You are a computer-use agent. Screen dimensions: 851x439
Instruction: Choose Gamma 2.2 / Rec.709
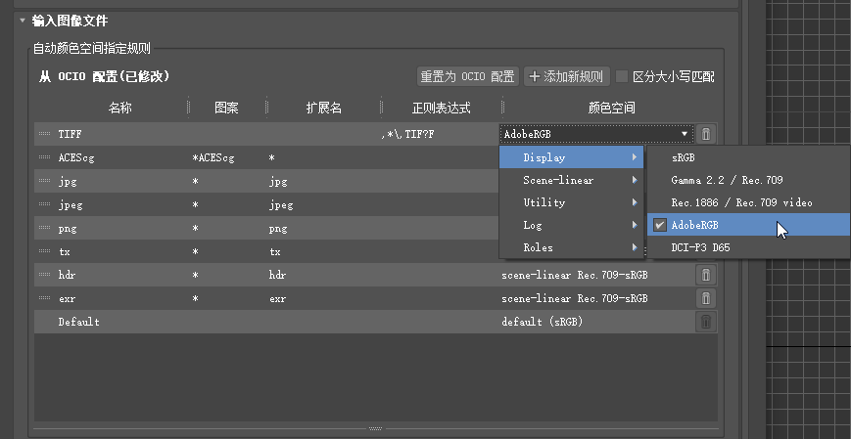click(x=749, y=180)
